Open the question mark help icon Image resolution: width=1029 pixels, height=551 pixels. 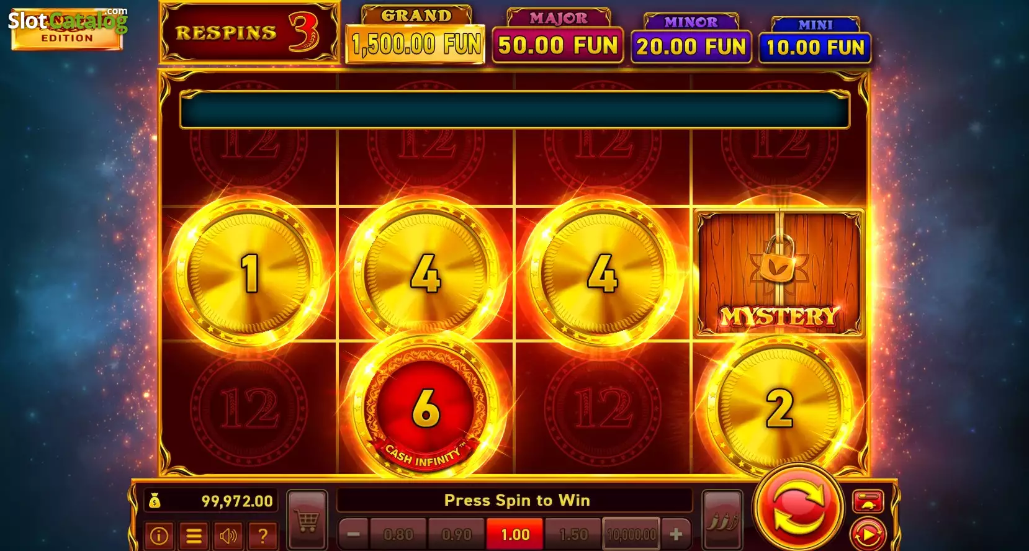[263, 535]
